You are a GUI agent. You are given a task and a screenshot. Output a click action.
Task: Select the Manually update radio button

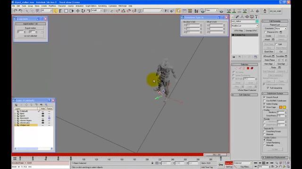click(265, 145)
